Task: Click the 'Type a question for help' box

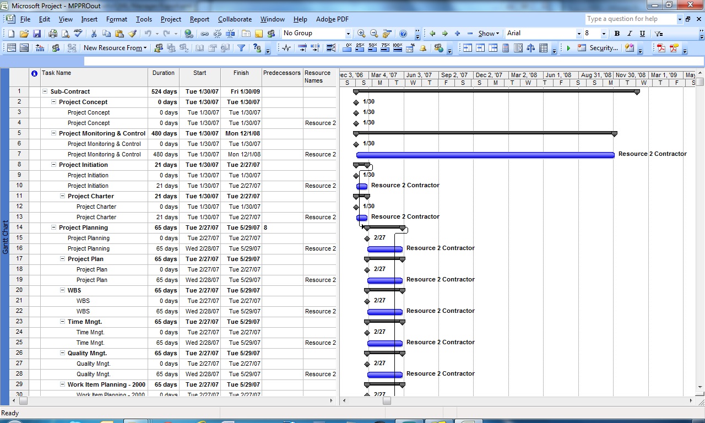Action: tap(630, 19)
